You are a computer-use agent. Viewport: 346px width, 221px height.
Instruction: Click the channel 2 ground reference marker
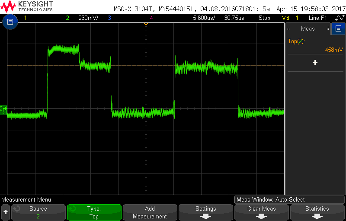tap(3, 110)
